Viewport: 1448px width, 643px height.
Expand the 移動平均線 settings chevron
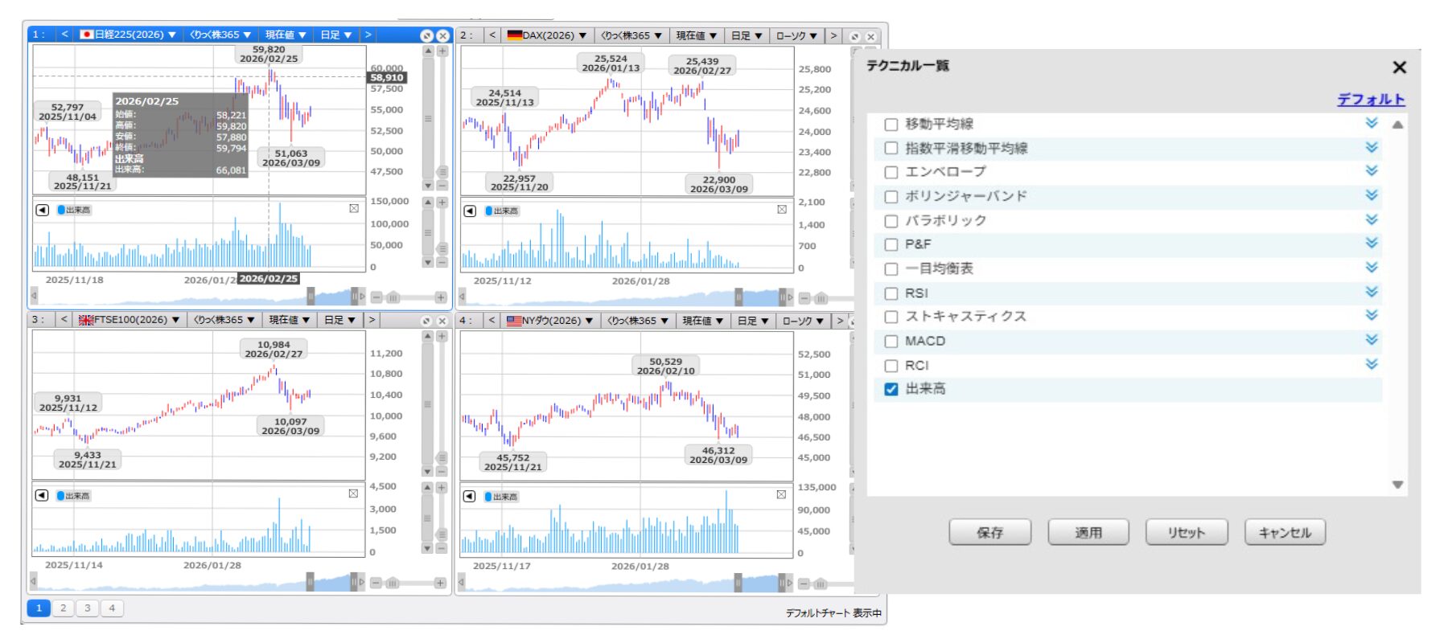coord(1372,123)
